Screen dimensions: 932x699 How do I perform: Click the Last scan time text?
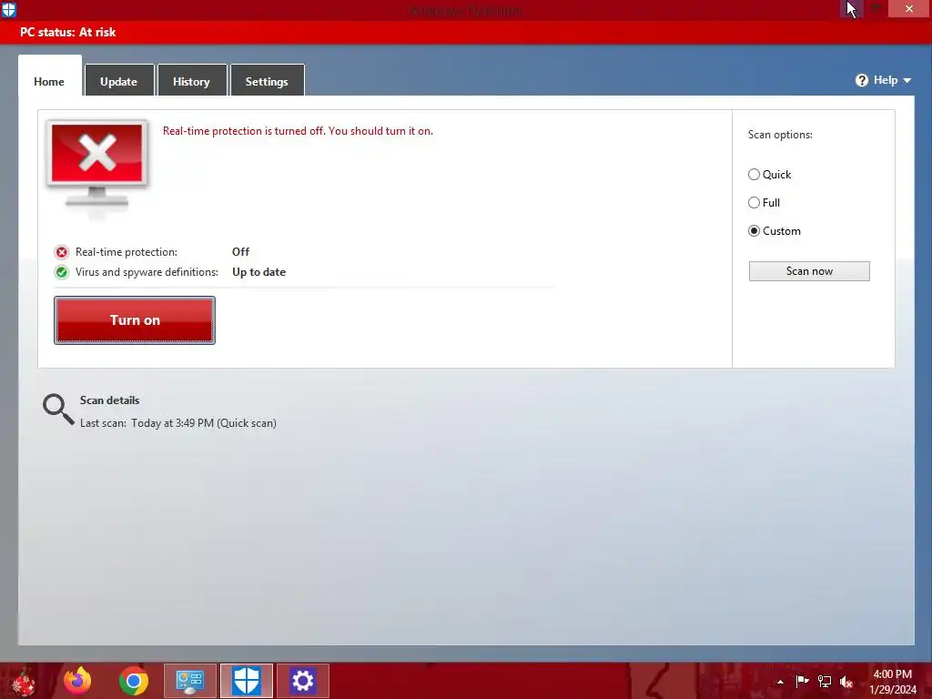(178, 423)
